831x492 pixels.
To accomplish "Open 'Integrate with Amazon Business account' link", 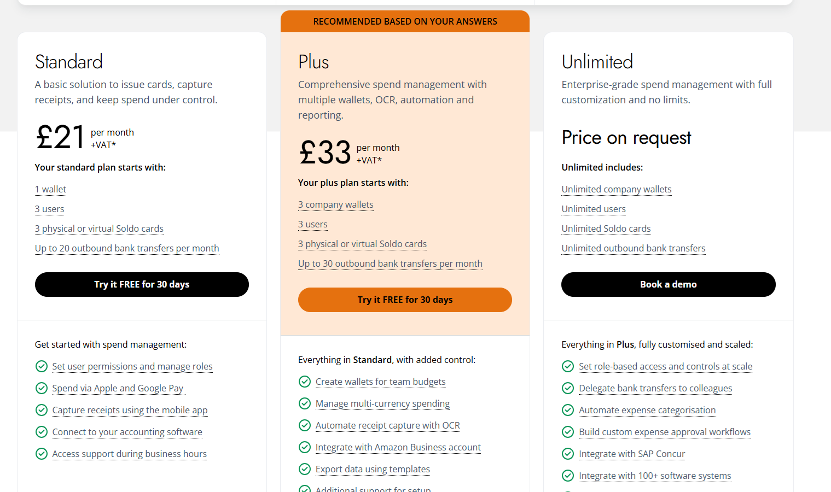I will click(x=398, y=447).
